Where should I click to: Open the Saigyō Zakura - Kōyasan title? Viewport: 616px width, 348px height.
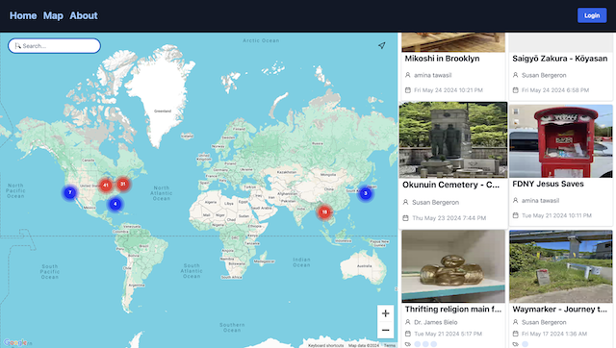[x=560, y=59]
